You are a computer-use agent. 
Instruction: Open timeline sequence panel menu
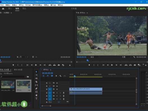pyautogui.click(x=51, y=70)
